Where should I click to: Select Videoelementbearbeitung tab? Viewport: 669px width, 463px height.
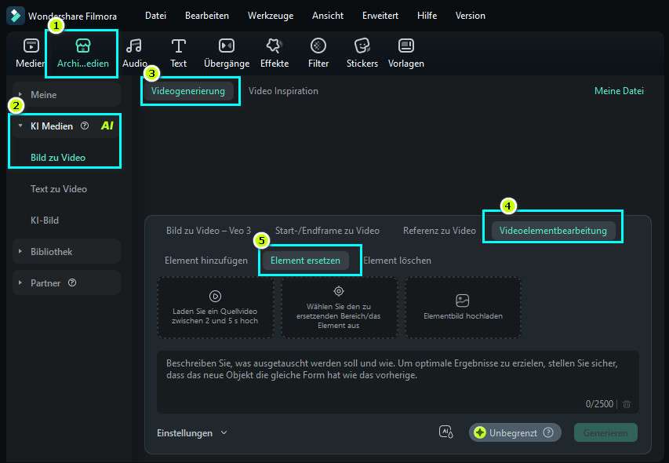tap(553, 231)
